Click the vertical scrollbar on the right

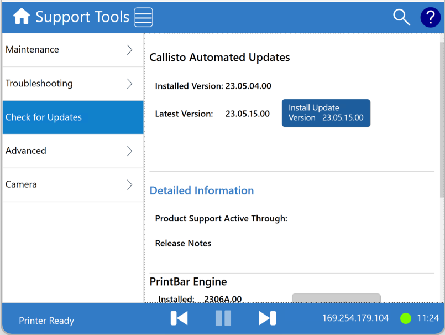click(441, 122)
